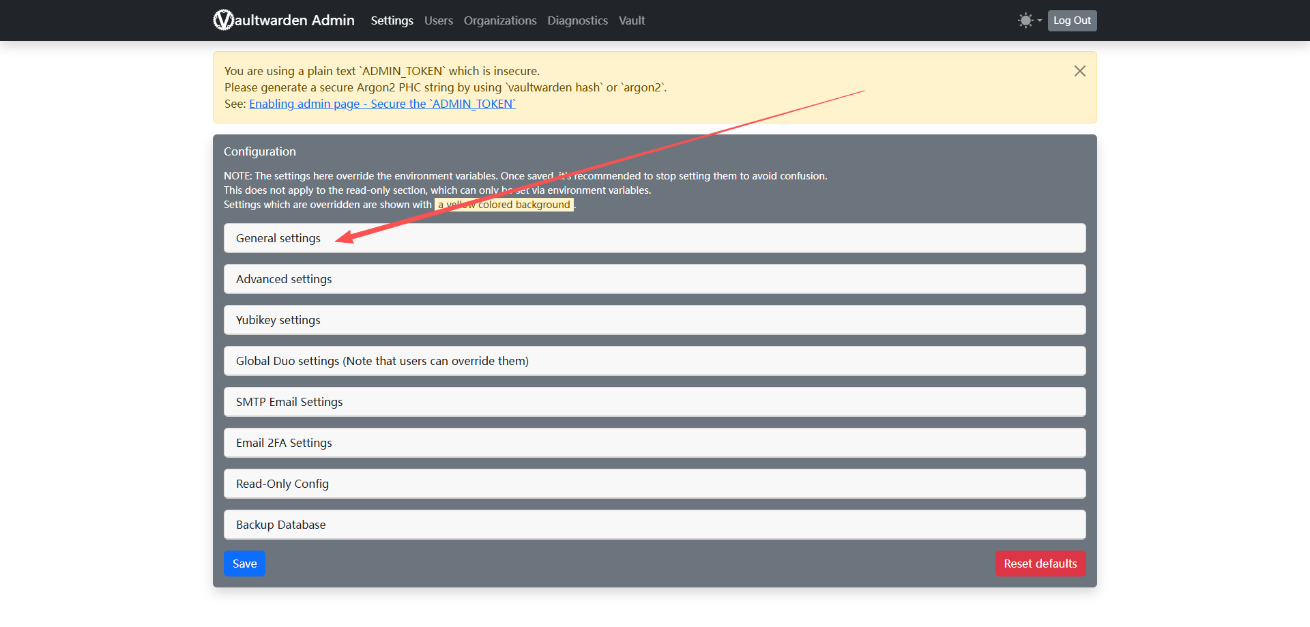Open the Vault link in navbar

[x=632, y=20]
